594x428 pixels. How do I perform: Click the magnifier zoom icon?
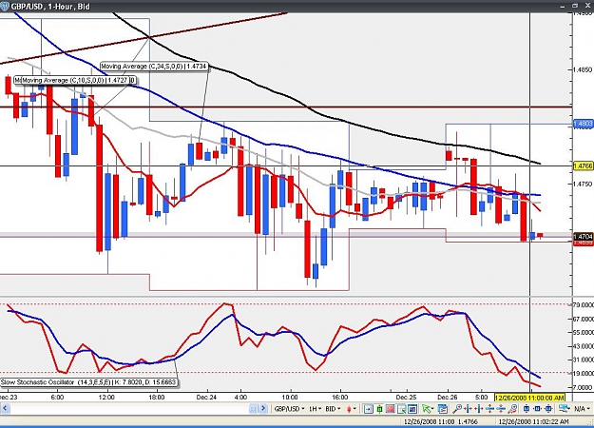457,409
